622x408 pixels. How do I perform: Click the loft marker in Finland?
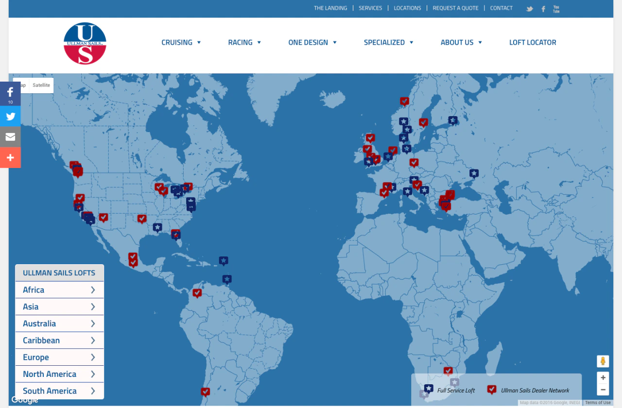pos(452,120)
